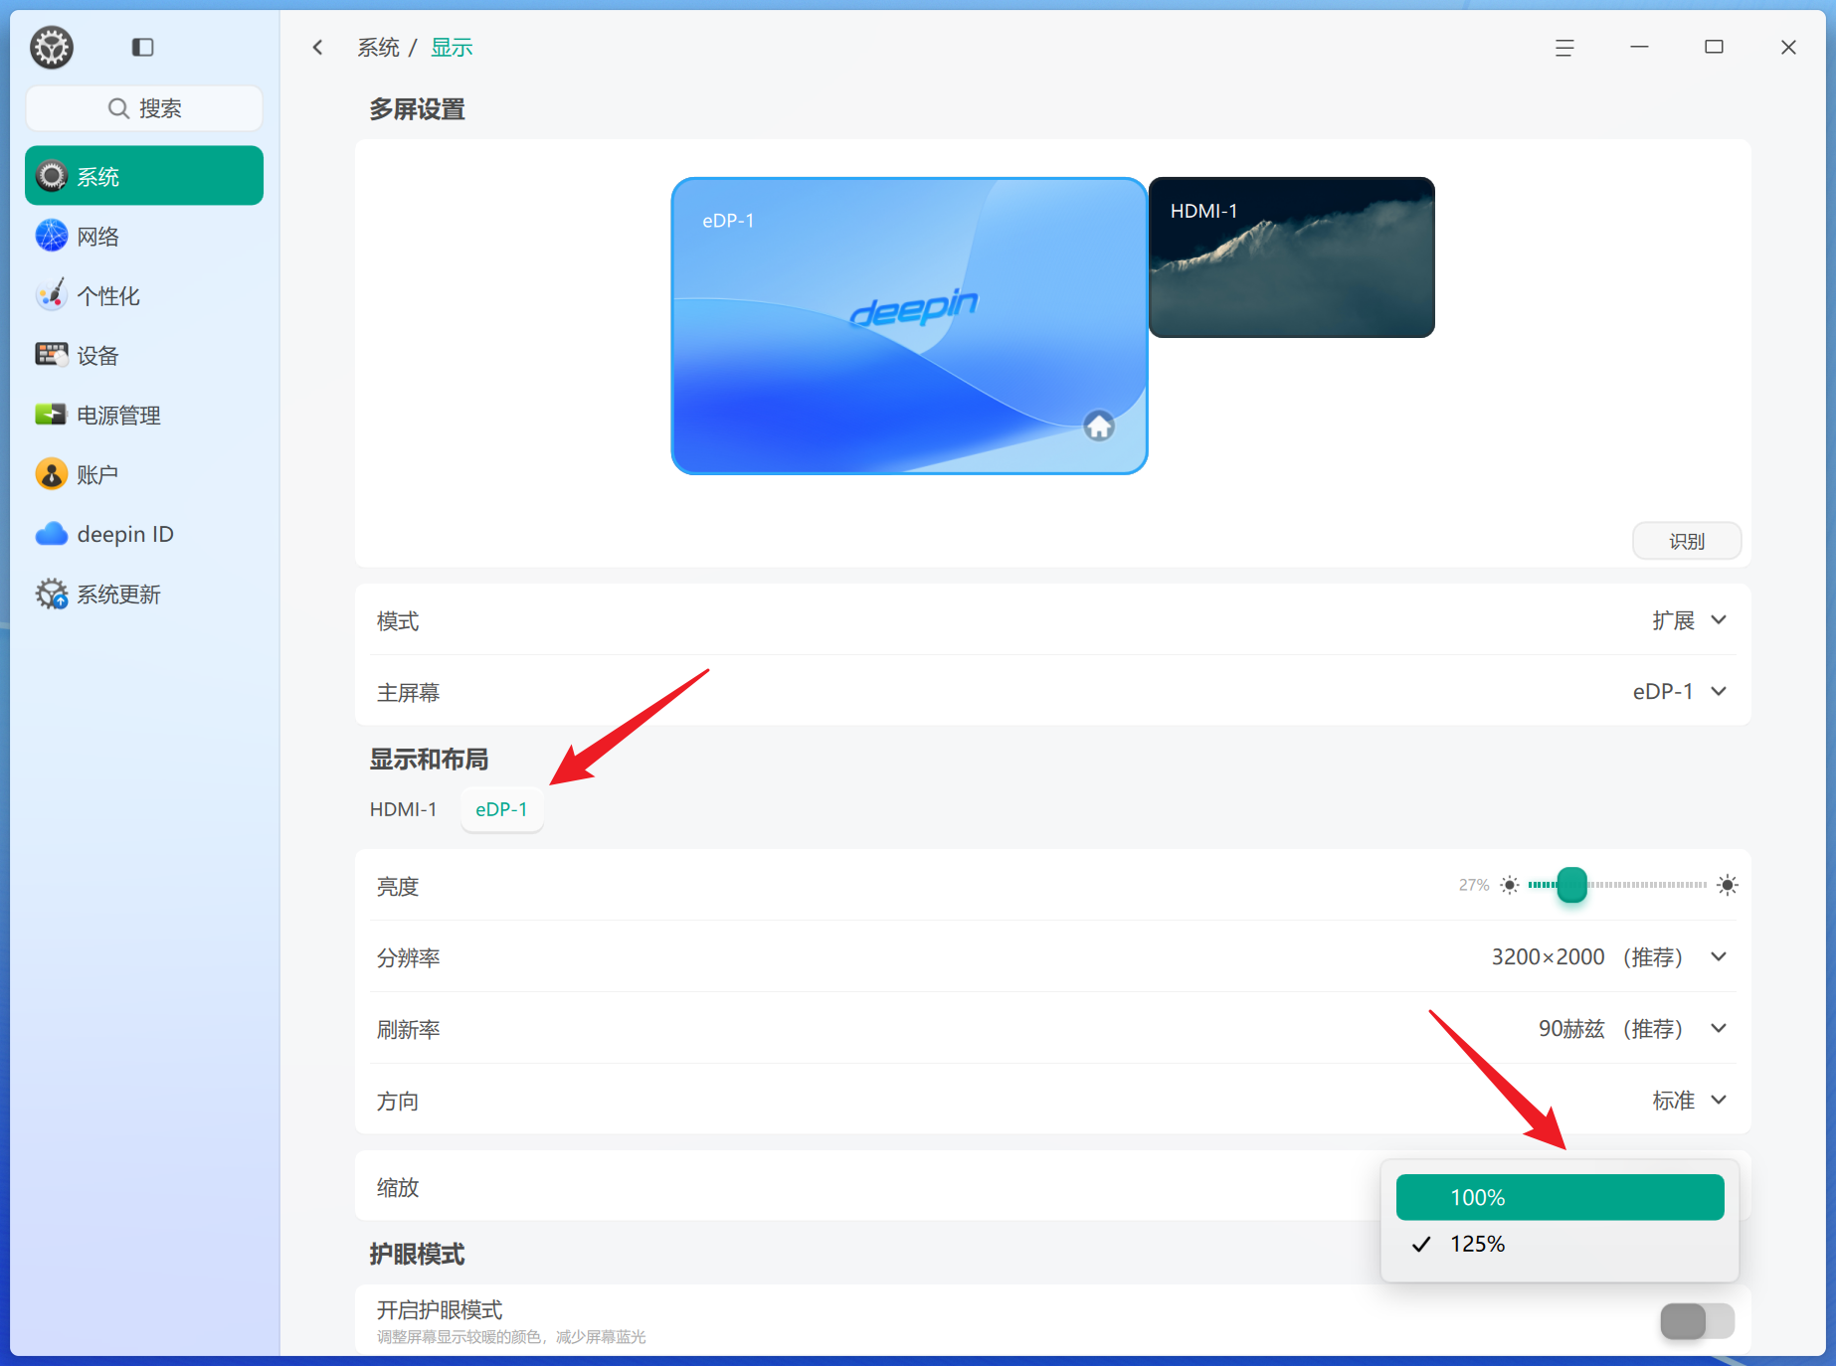Enable the eye protection mode switch
The height and width of the screenshot is (1366, 1836).
pyautogui.click(x=1697, y=1321)
